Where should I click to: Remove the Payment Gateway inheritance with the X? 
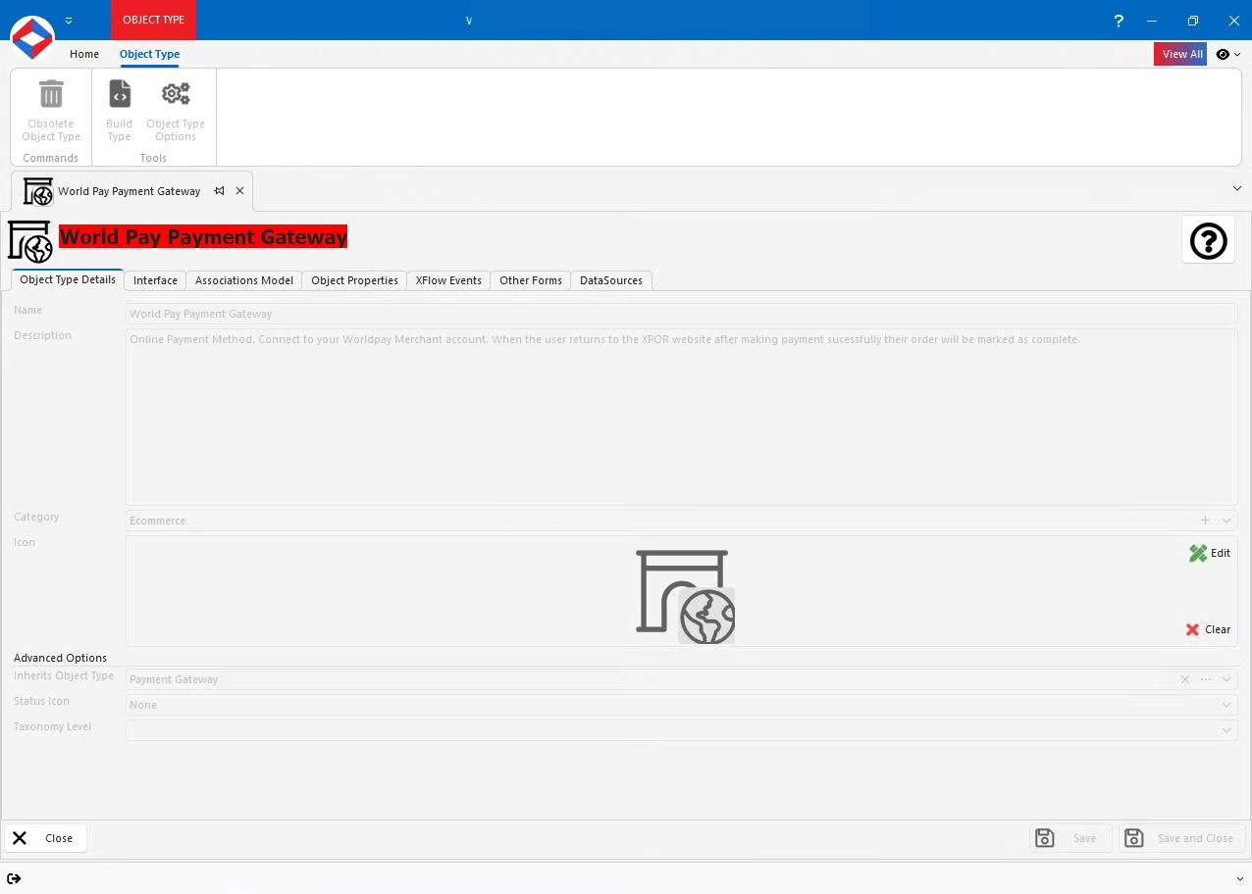[1184, 678]
